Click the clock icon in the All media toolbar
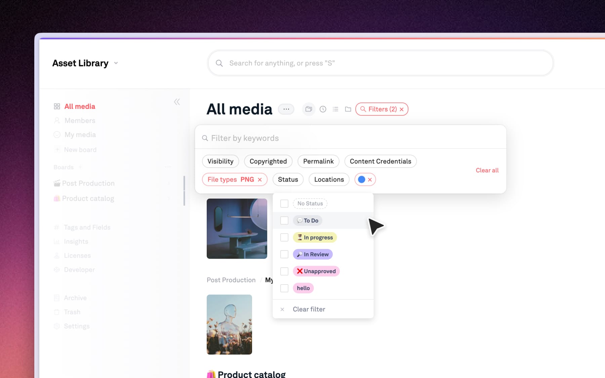This screenshot has height=378, width=605. point(323,109)
